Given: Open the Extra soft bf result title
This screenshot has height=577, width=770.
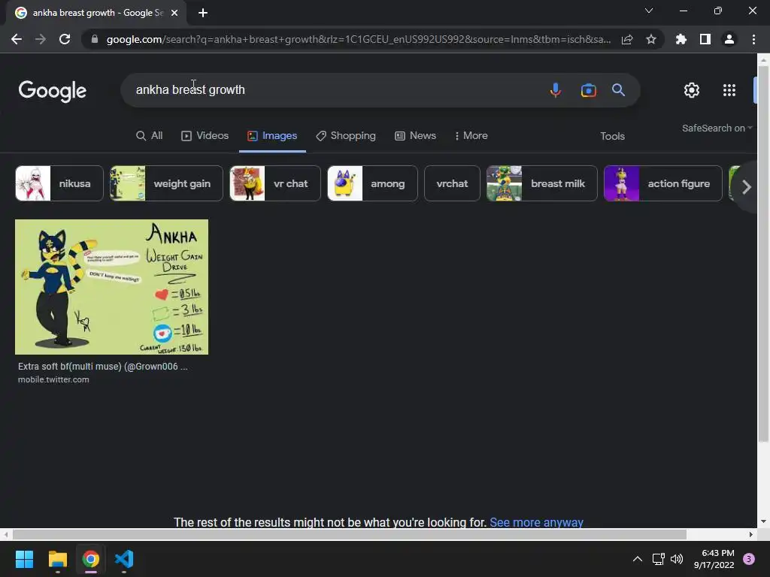Looking at the screenshot, I should point(102,367).
